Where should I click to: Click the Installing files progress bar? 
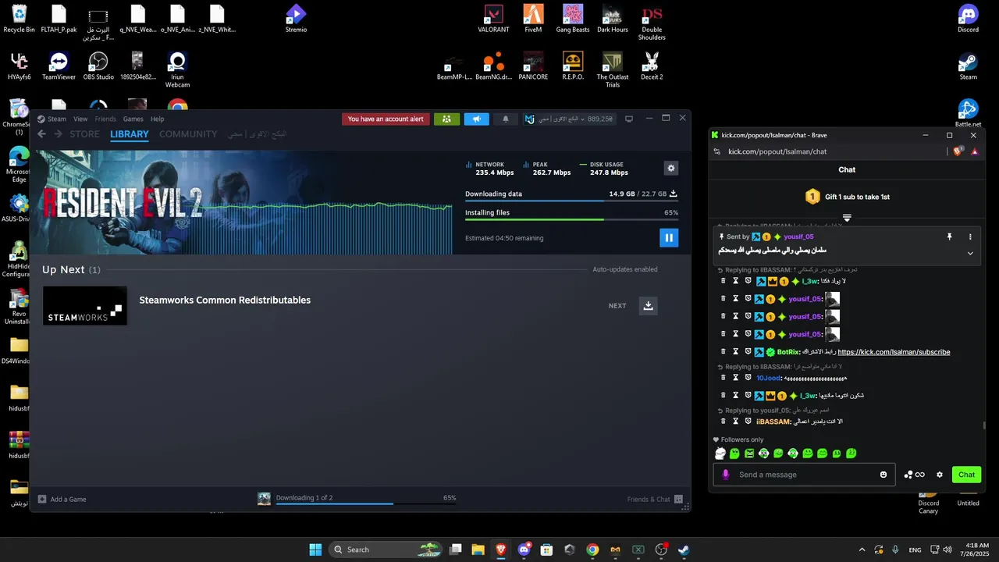pyautogui.click(x=571, y=220)
